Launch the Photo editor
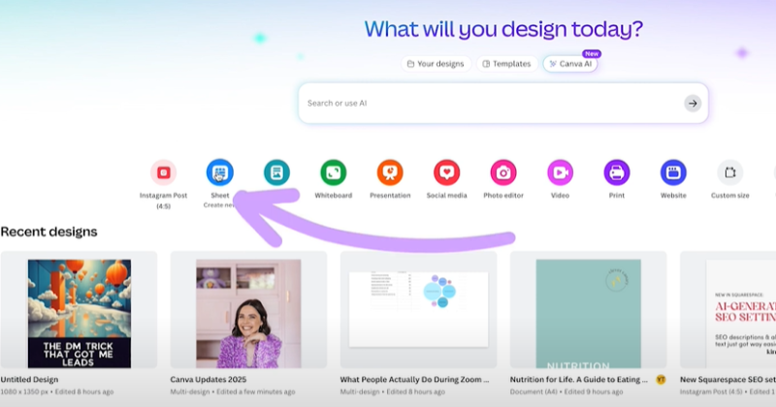 tap(503, 172)
